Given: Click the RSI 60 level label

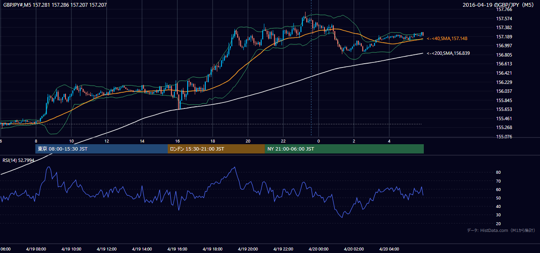Looking at the screenshot, I should pos(499,190).
